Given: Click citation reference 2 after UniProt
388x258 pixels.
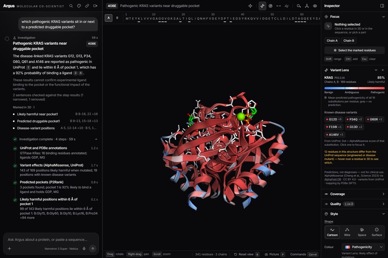Looking at the screenshot, I should [x=28, y=67].
